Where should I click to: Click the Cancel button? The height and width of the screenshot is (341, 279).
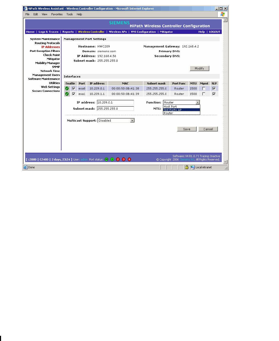(x=208, y=129)
